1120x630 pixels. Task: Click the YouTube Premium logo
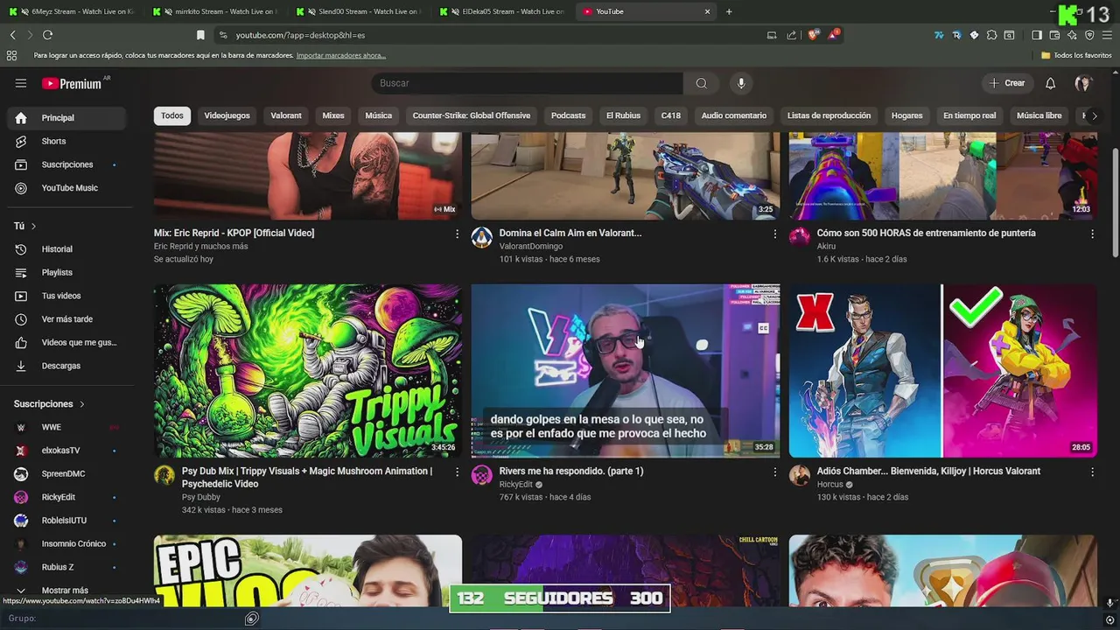pos(73,83)
